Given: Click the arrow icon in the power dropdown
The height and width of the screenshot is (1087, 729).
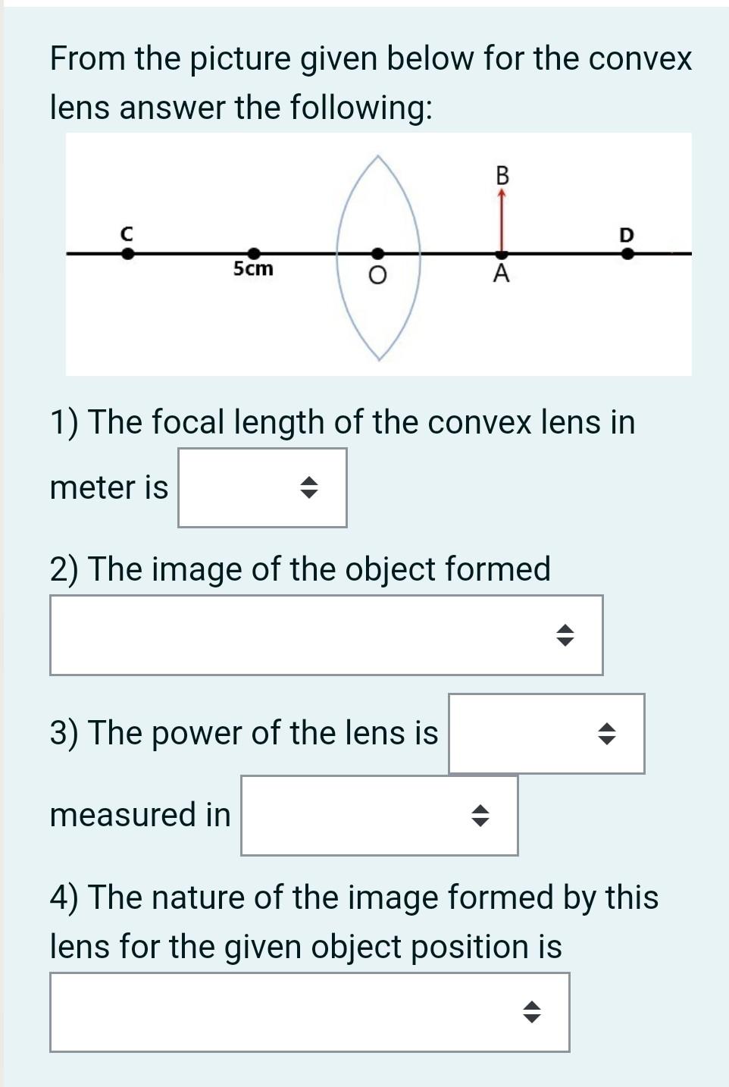Looking at the screenshot, I should point(605,733).
